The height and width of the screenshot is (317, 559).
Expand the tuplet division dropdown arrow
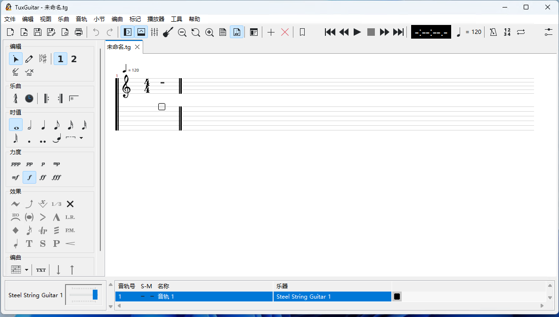tap(81, 138)
